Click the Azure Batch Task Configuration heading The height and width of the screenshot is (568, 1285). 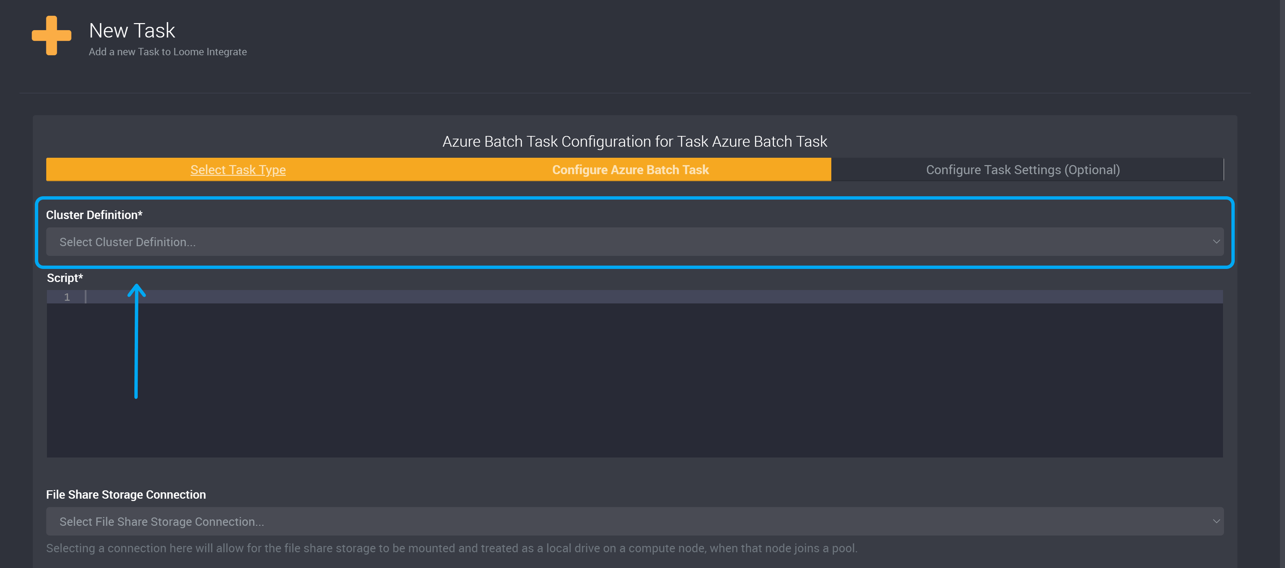(x=635, y=142)
